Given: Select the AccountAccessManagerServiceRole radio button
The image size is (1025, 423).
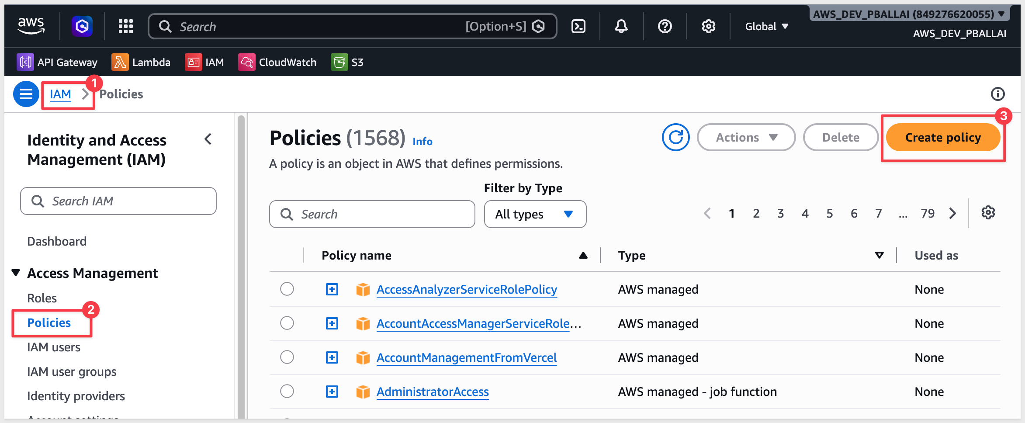Looking at the screenshot, I should click(287, 323).
